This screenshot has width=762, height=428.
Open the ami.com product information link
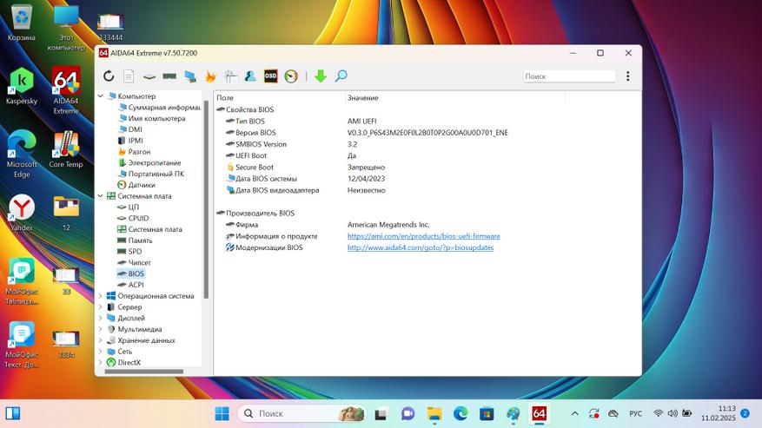pyautogui.click(x=423, y=236)
